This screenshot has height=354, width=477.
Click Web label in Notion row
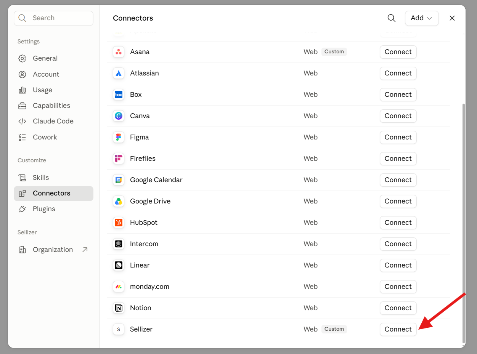coord(310,308)
